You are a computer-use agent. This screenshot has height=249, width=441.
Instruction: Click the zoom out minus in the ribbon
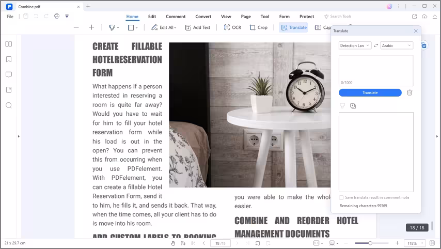click(76, 27)
